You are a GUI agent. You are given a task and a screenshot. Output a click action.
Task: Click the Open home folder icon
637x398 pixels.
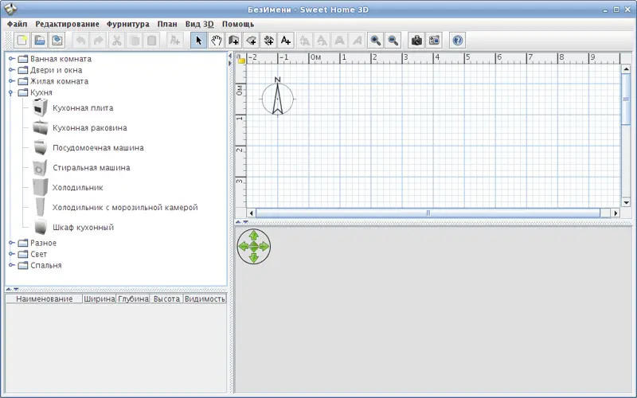39,41
